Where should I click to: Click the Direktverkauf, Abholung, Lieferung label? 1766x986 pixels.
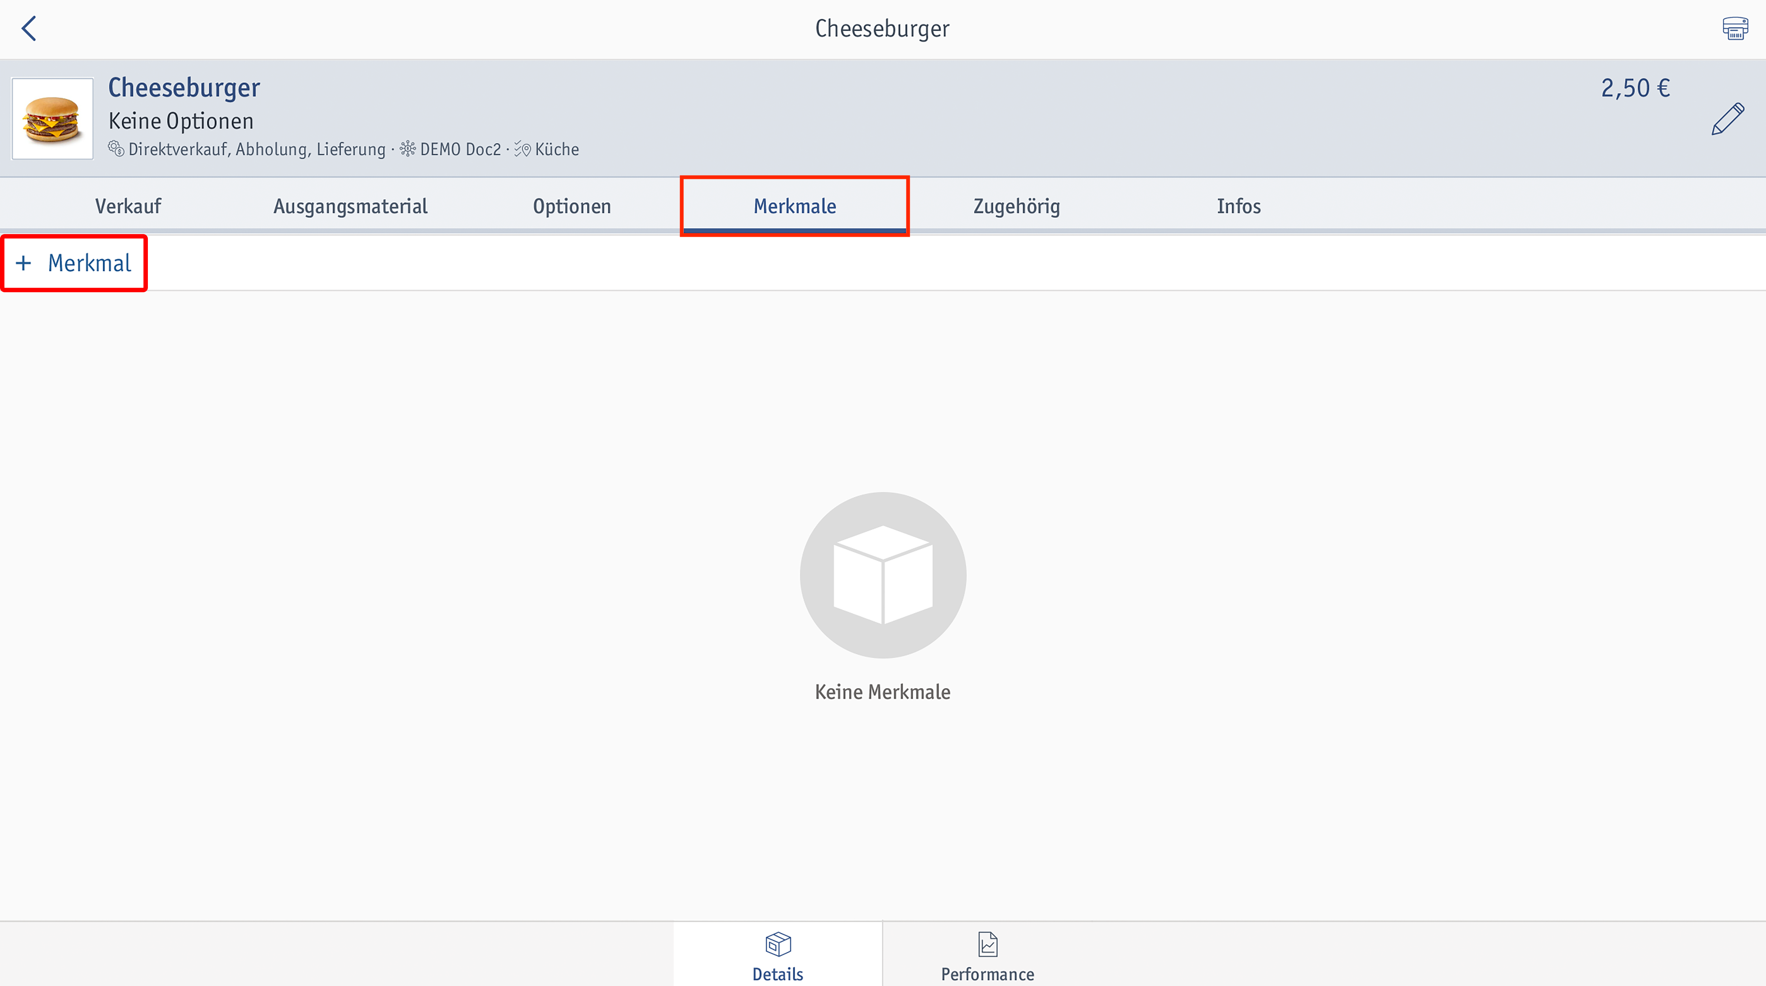point(257,149)
